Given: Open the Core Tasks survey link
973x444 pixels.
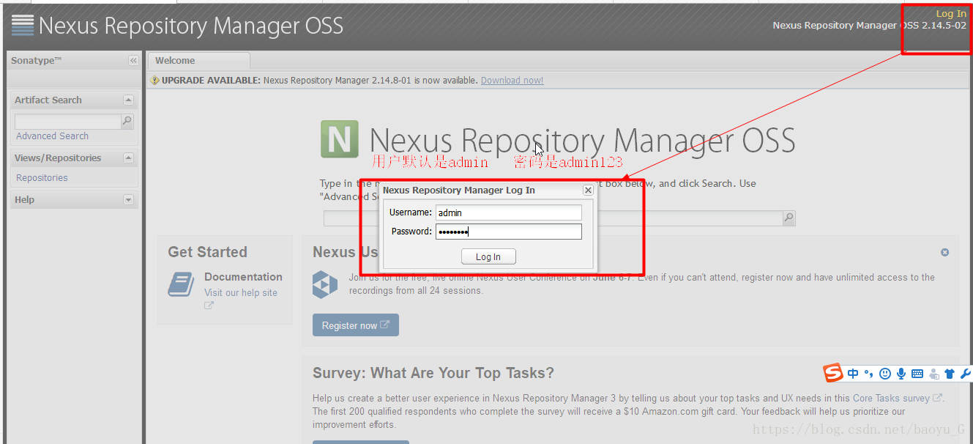Looking at the screenshot, I should click(x=891, y=398).
